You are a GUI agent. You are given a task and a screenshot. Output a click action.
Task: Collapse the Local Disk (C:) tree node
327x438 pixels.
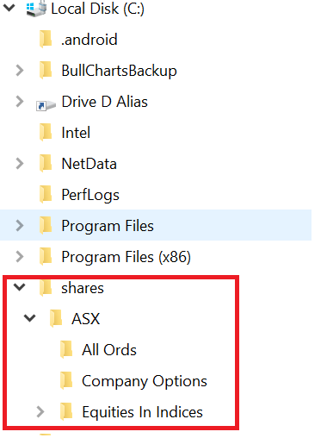[x=9, y=8]
